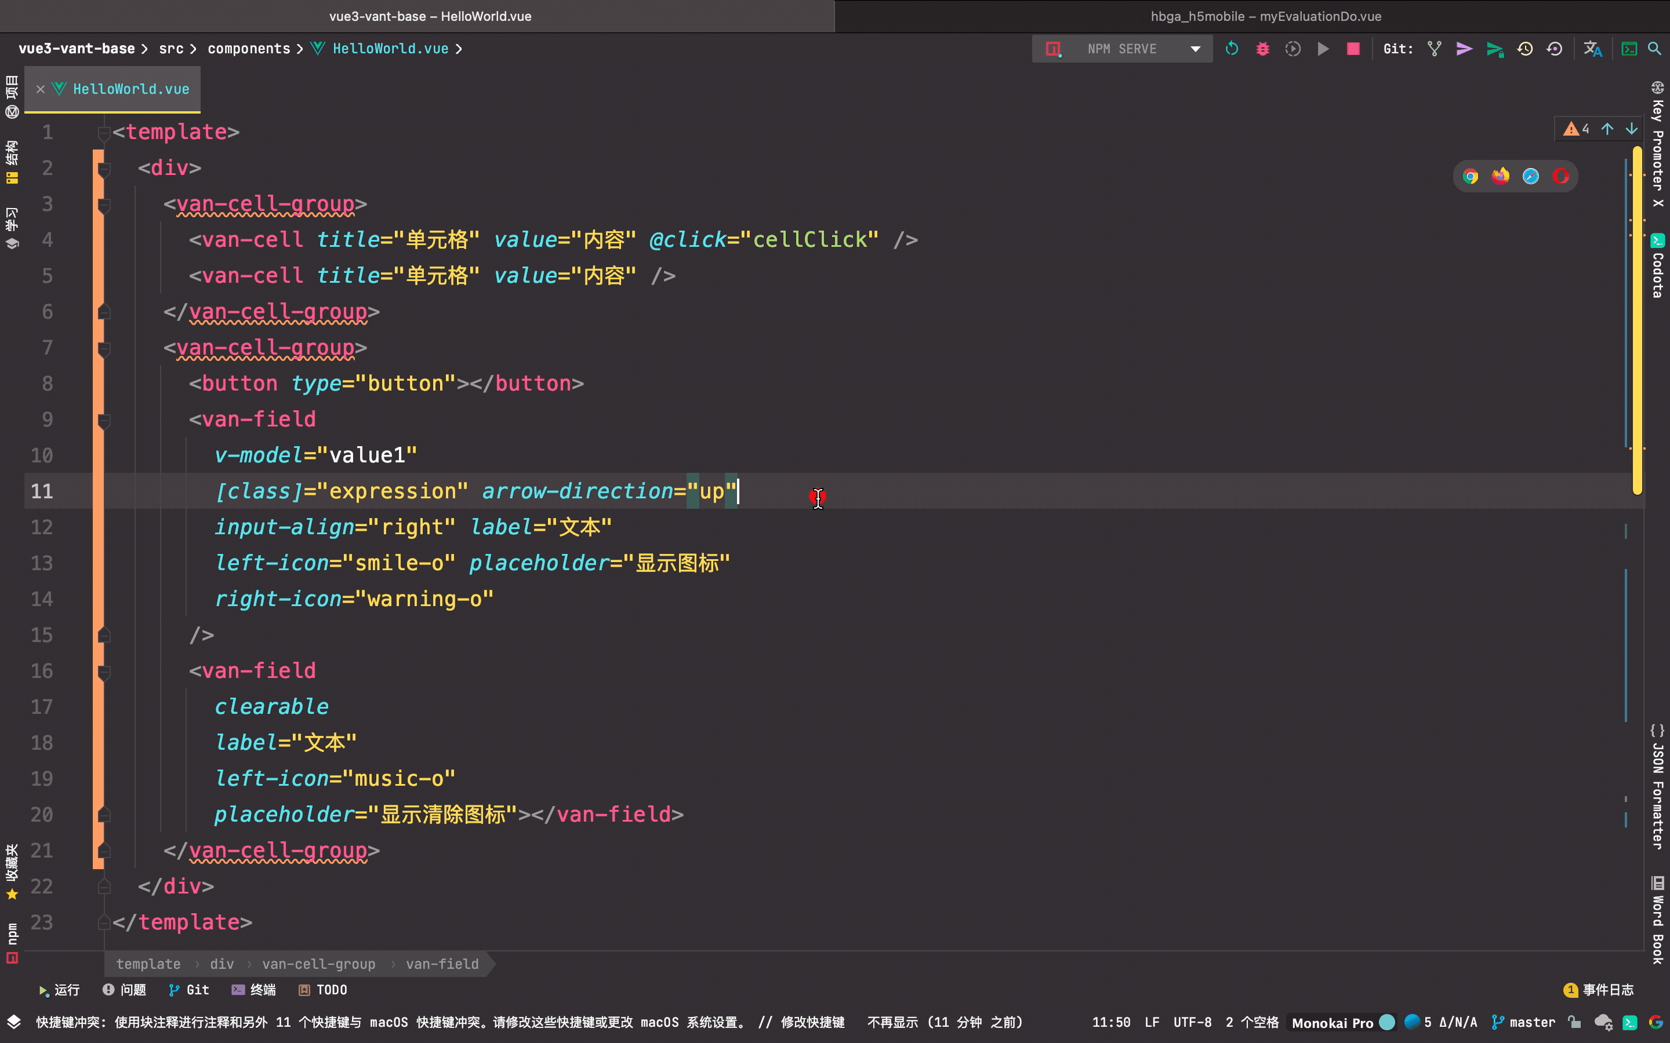Click the 修改快捷键 link in status bar

(812, 1022)
